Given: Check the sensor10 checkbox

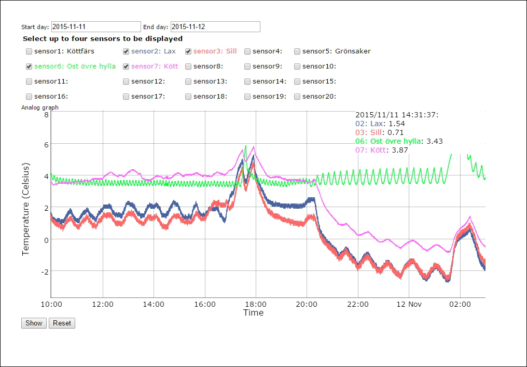Looking at the screenshot, I should point(297,66).
